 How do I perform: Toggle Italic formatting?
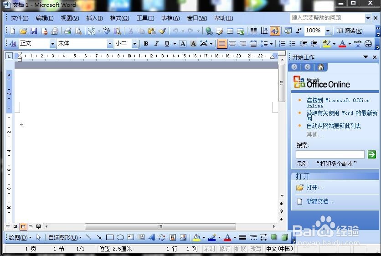coord(156,44)
